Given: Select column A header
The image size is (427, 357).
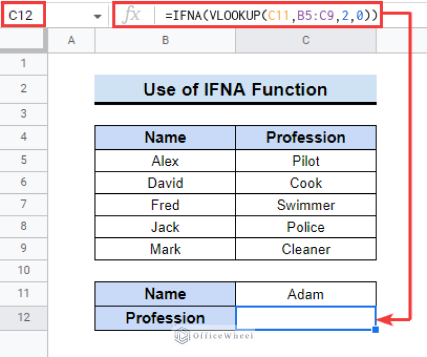Looking at the screenshot, I should (x=71, y=40).
